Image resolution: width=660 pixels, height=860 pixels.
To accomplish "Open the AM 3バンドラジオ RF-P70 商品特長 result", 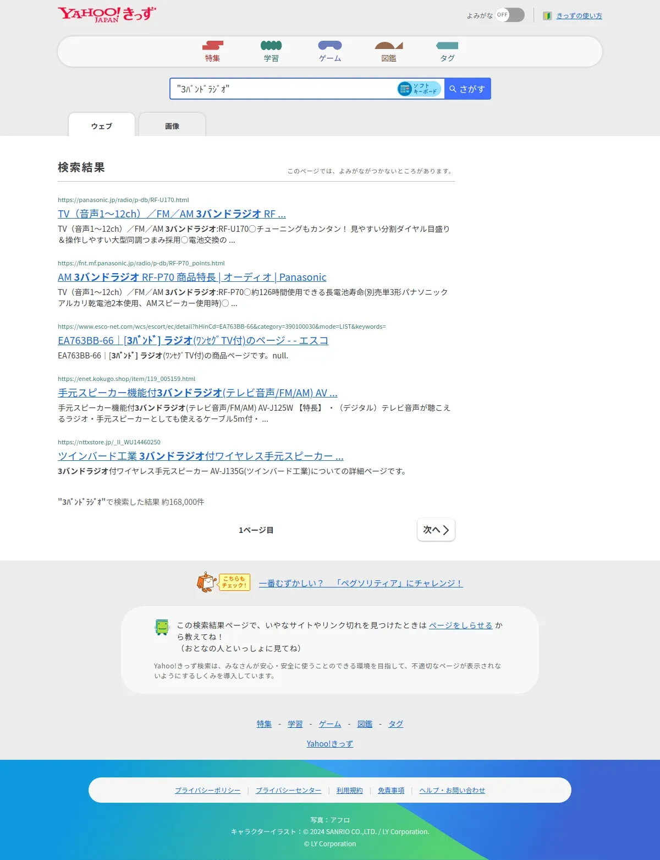I will pyautogui.click(x=192, y=277).
